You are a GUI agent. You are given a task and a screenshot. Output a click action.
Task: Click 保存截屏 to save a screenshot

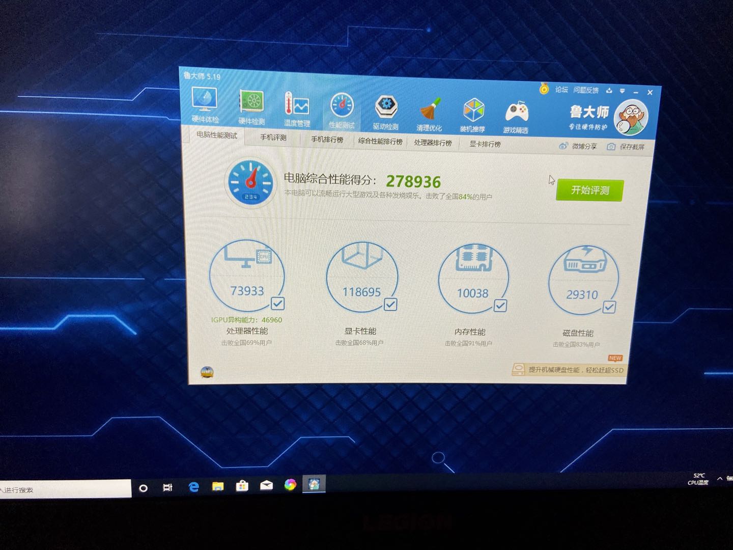626,147
